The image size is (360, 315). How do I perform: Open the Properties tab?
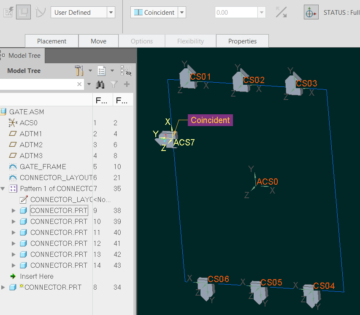click(242, 41)
